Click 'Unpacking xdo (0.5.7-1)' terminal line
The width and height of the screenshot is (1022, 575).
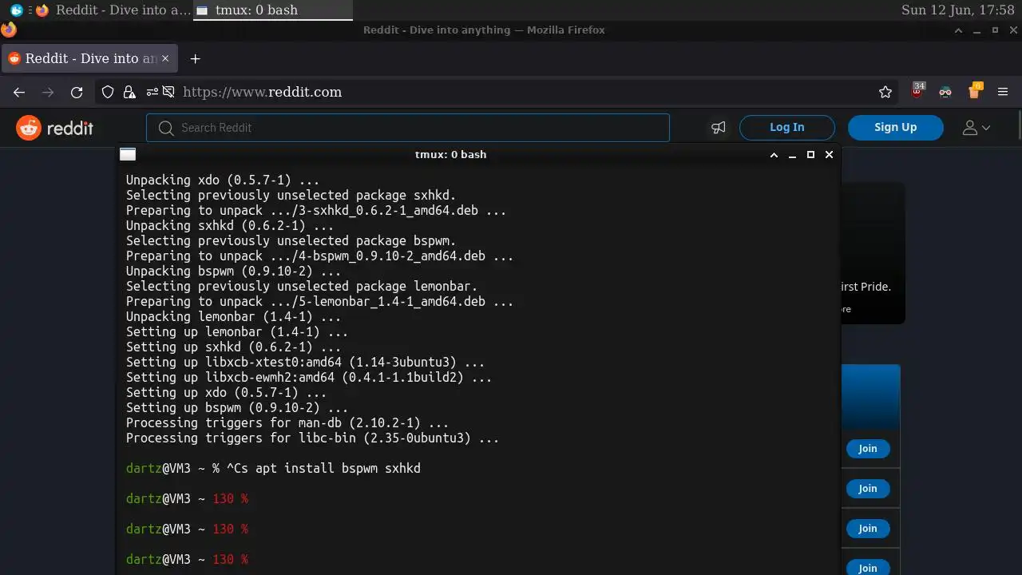pos(222,180)
